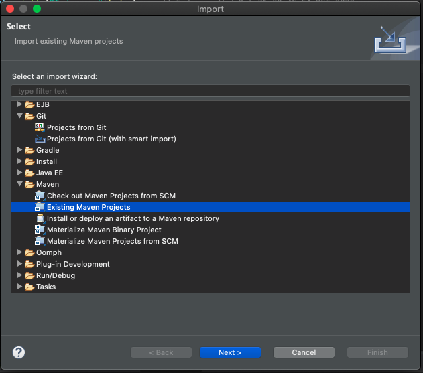Select the 'EJB' label
The width and height of the screenshot is (423, 373).
(43, 104)
